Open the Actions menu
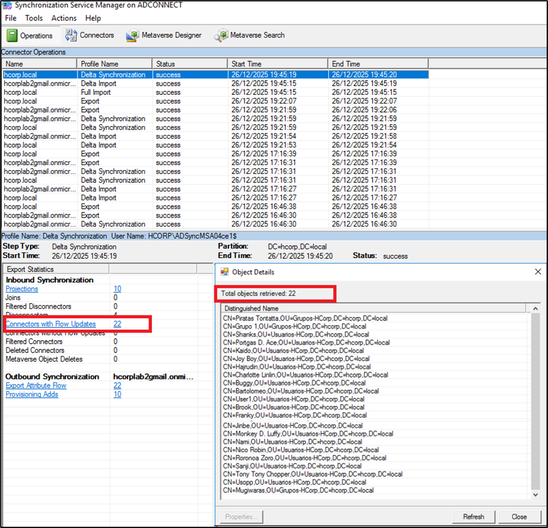The height and width of the screenshot is (528, 548). tap(64, 18)
